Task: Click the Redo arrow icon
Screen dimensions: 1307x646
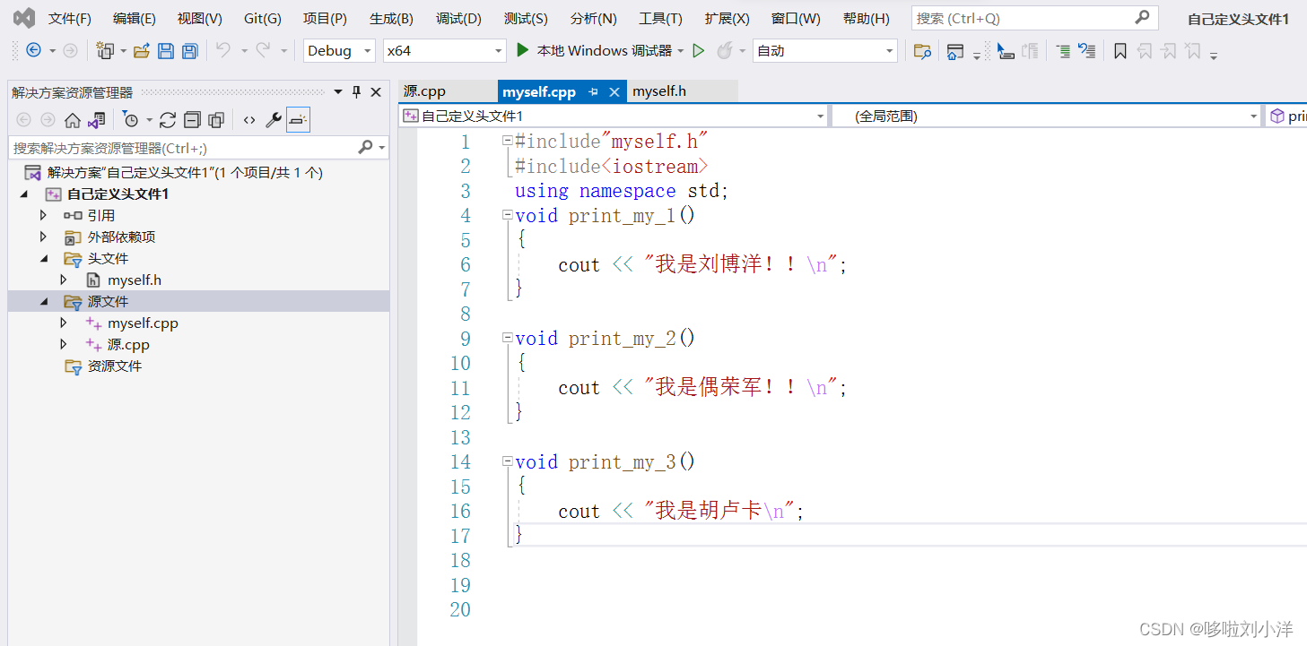Action: coord(263,51)
